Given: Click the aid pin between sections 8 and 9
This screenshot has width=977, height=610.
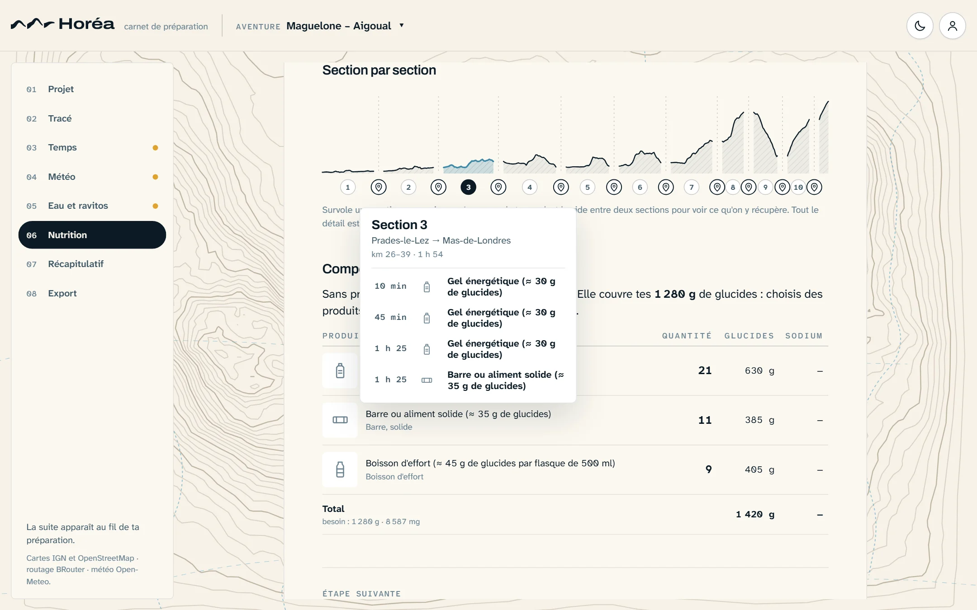Looking at the screenshot, I should 749,187.
